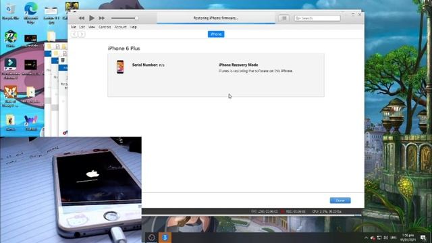Click the iTunes fast-forward next button

click(102, 18)
